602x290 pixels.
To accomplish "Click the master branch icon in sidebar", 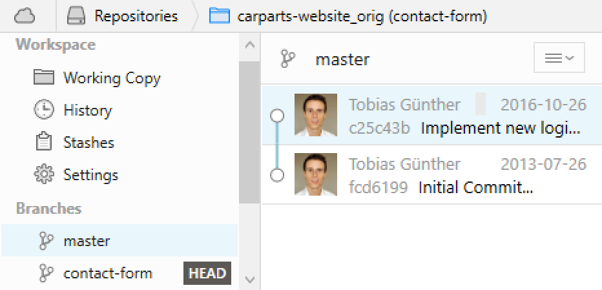I will [45, 242].
